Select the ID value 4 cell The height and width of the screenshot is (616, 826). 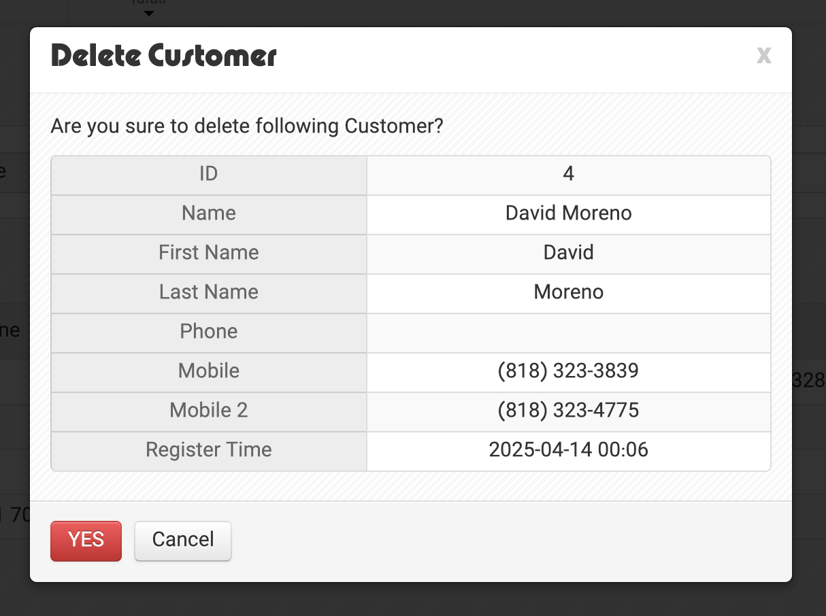tap(569, 175)
